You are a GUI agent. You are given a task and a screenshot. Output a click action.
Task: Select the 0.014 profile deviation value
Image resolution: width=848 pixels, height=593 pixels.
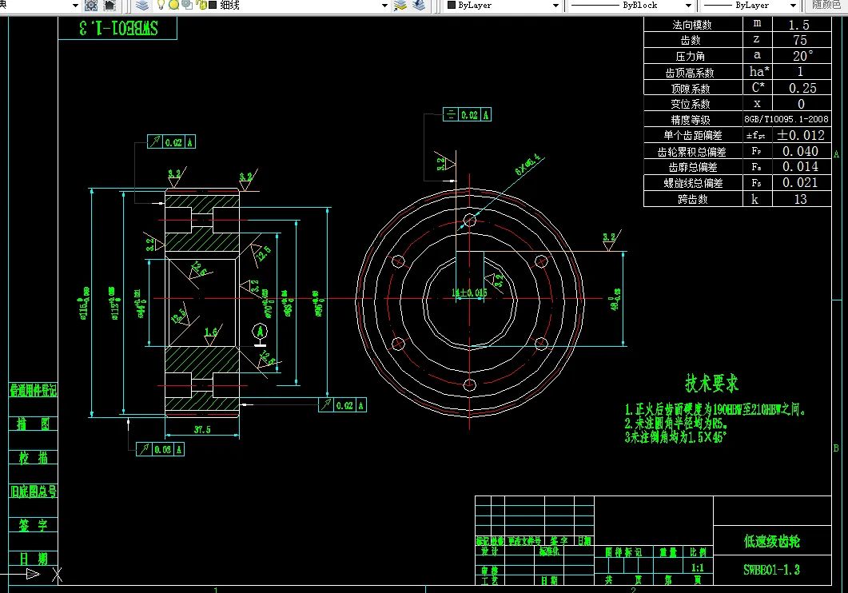[x=800, y=166]
